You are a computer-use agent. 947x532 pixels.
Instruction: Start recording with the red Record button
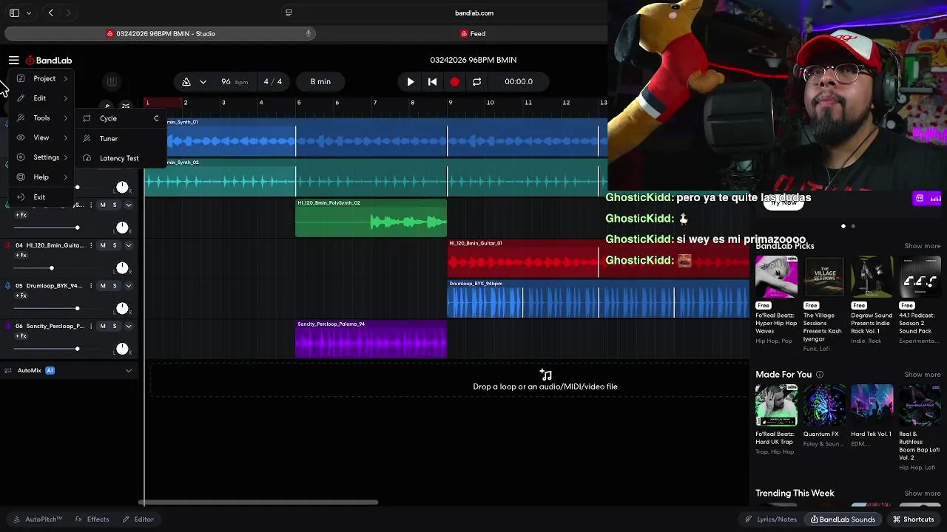(454, 82)
